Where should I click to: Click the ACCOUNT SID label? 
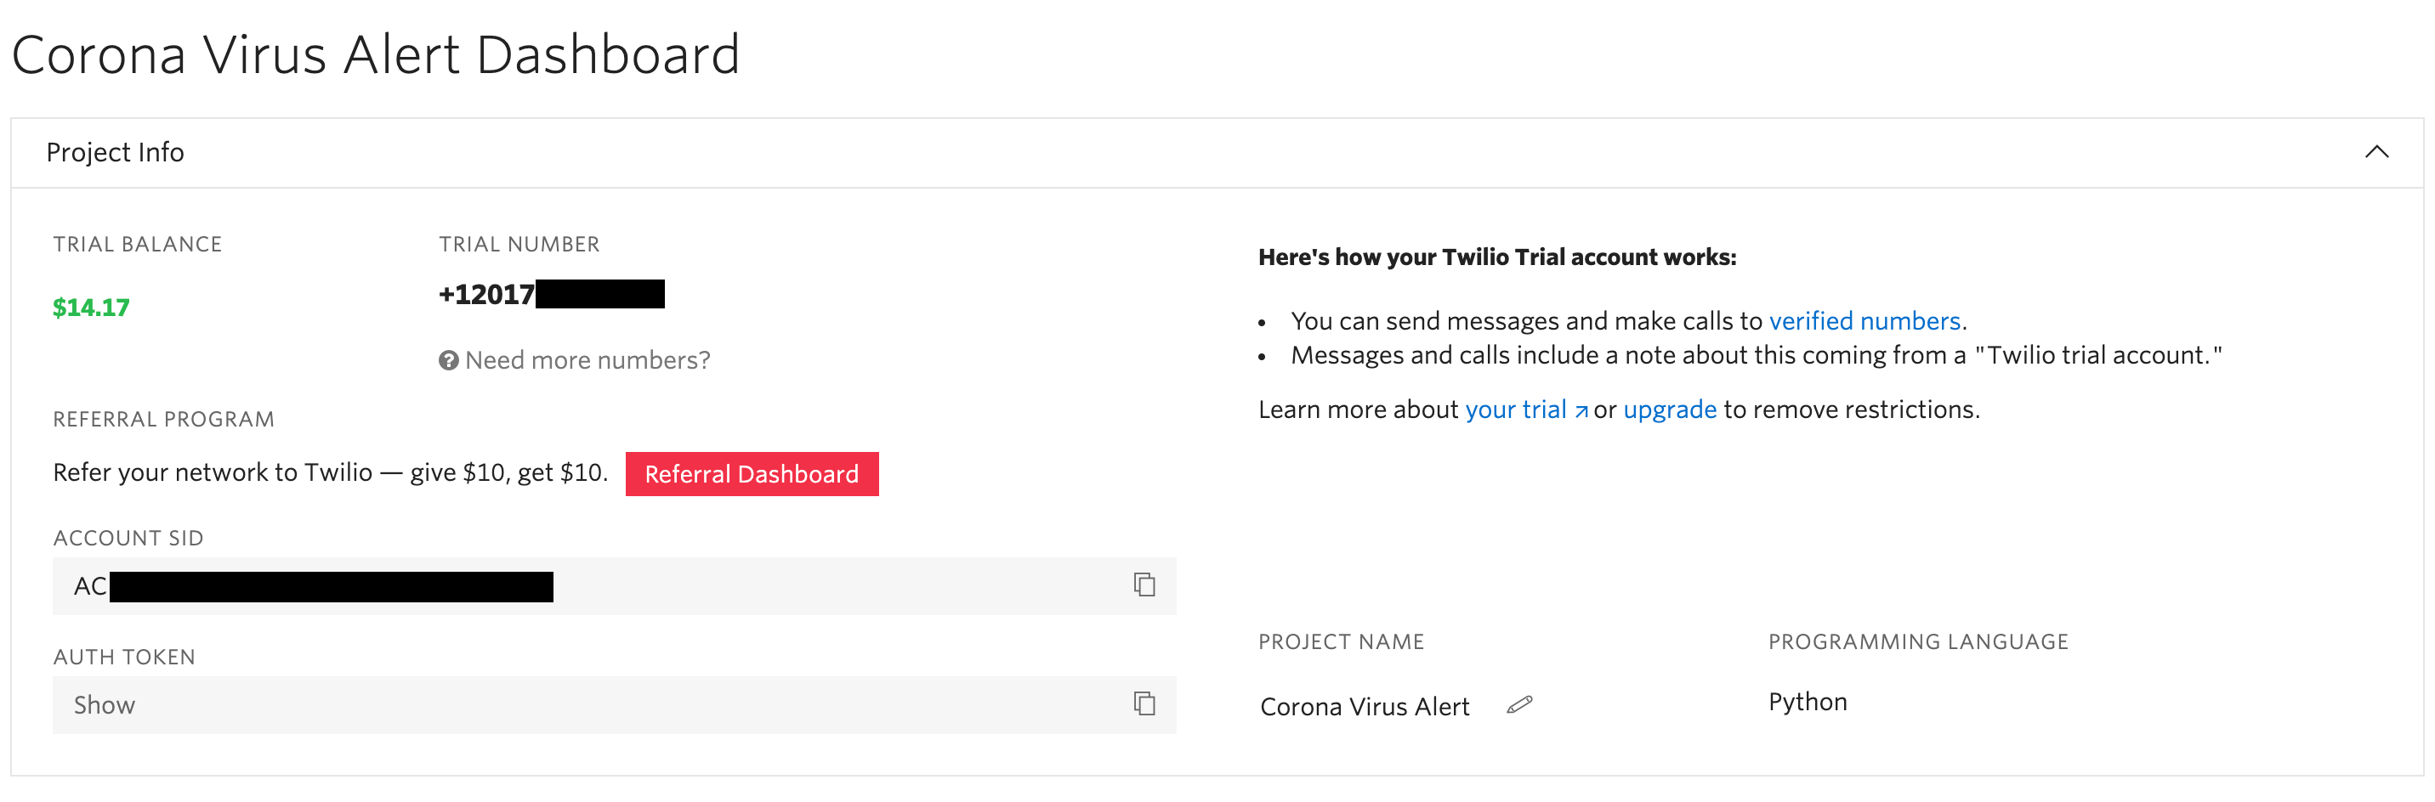point(128,538)
